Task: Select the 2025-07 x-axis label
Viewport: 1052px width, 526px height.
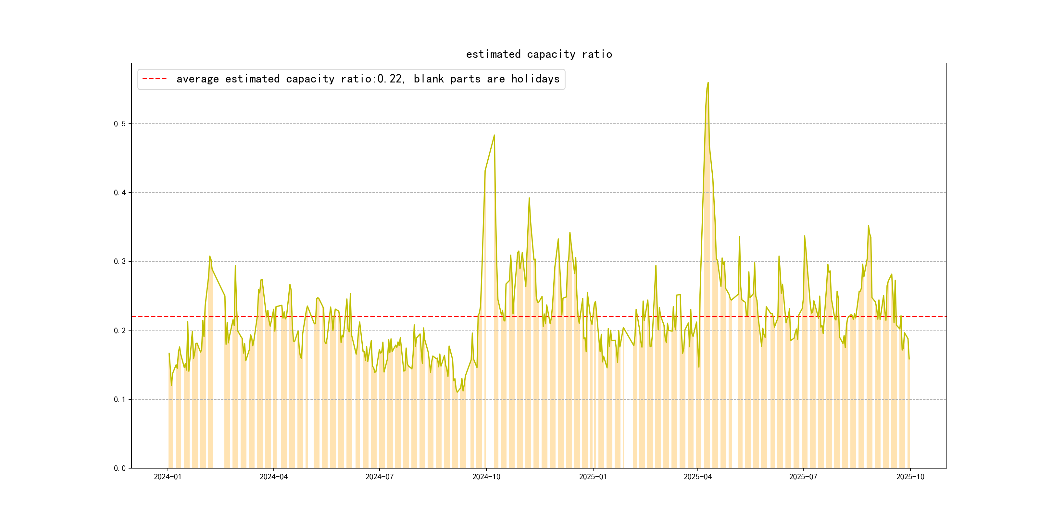Action: 803,477
